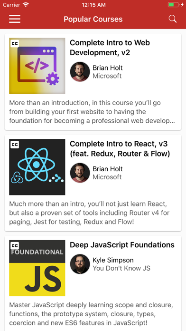
Task: Select the Kyle Simpson name
Action: (x=113, y=260)
